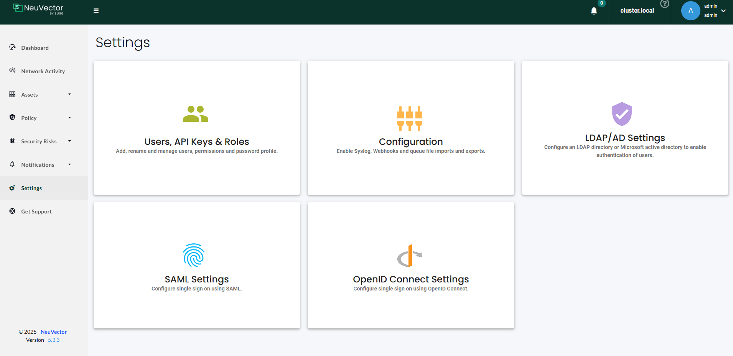This screenshot has height=356, width=733.
Task: Expand the Assets submenu arrow
Action: 69,94
